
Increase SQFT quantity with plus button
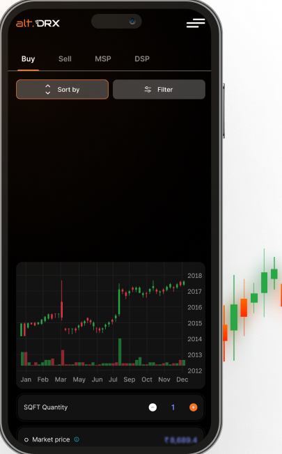coord(193,407)
